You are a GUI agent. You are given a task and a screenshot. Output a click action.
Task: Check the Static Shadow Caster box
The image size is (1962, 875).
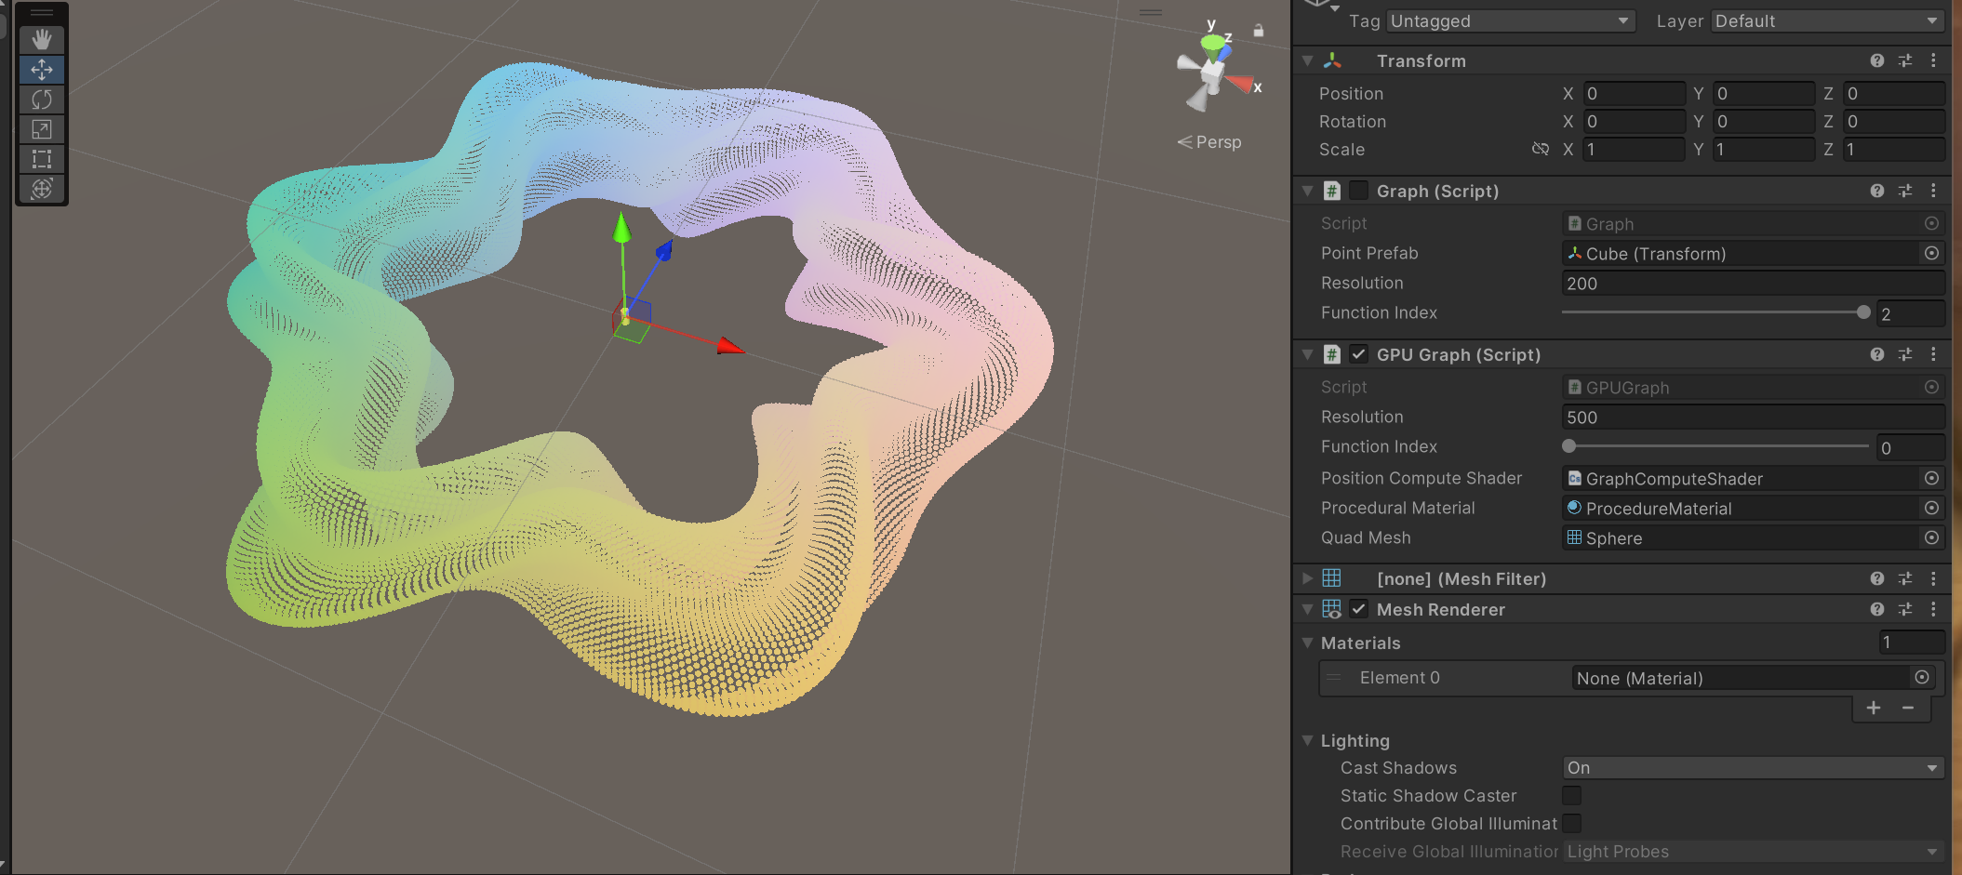point(1571,796)
